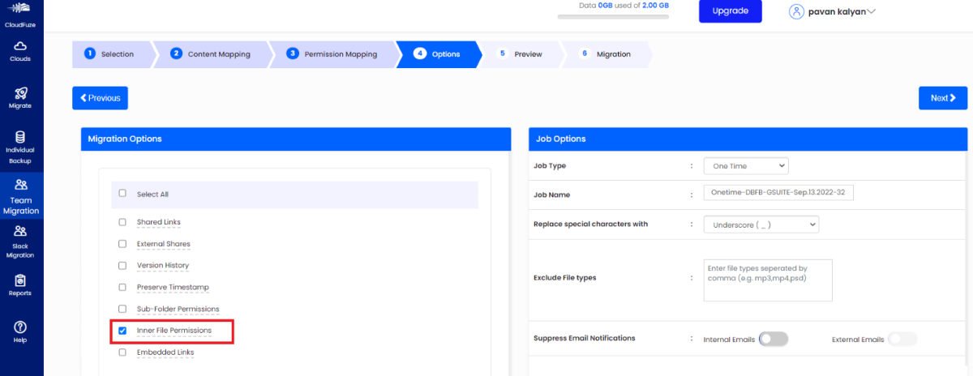Viewport: 973px width, 376px height.
Task: Select the Team Migration icon
Action: (x=21, y=186)
